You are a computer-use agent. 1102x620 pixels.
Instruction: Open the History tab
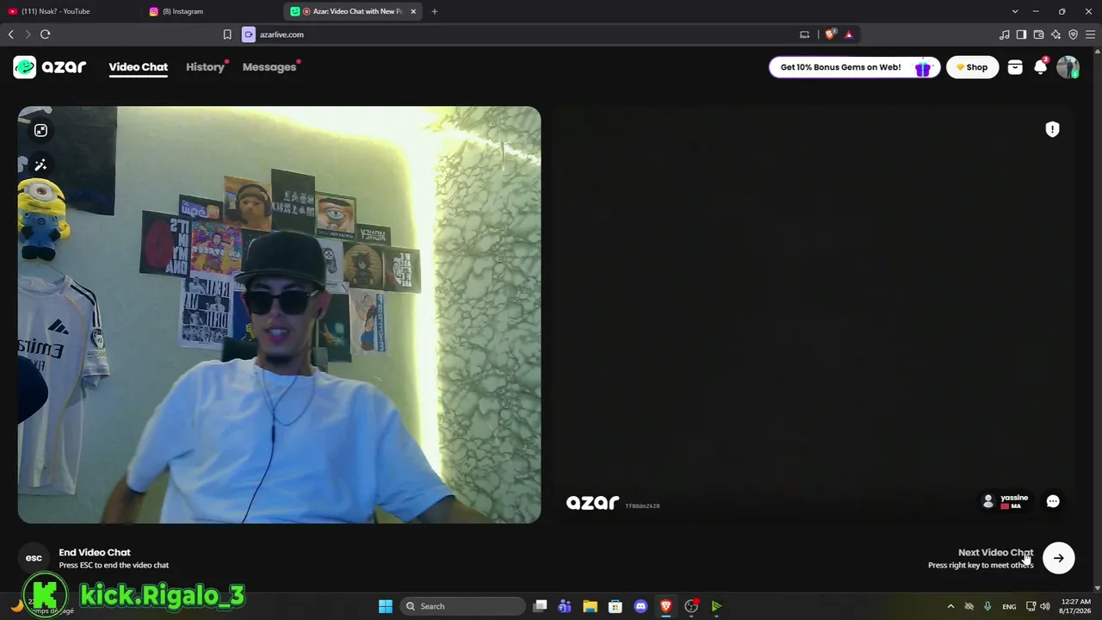[x=205, y=67]
